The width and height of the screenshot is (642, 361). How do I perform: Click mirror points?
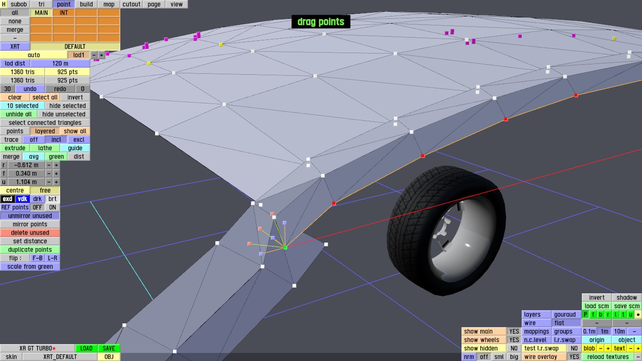tap(30, 224)
